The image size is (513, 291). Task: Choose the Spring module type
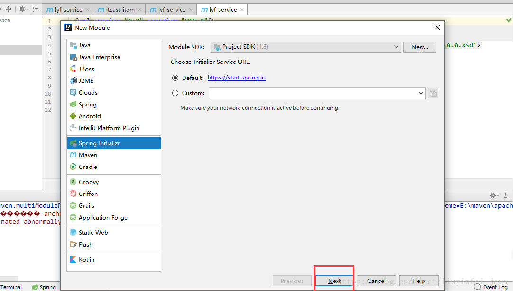pos(113,105)
